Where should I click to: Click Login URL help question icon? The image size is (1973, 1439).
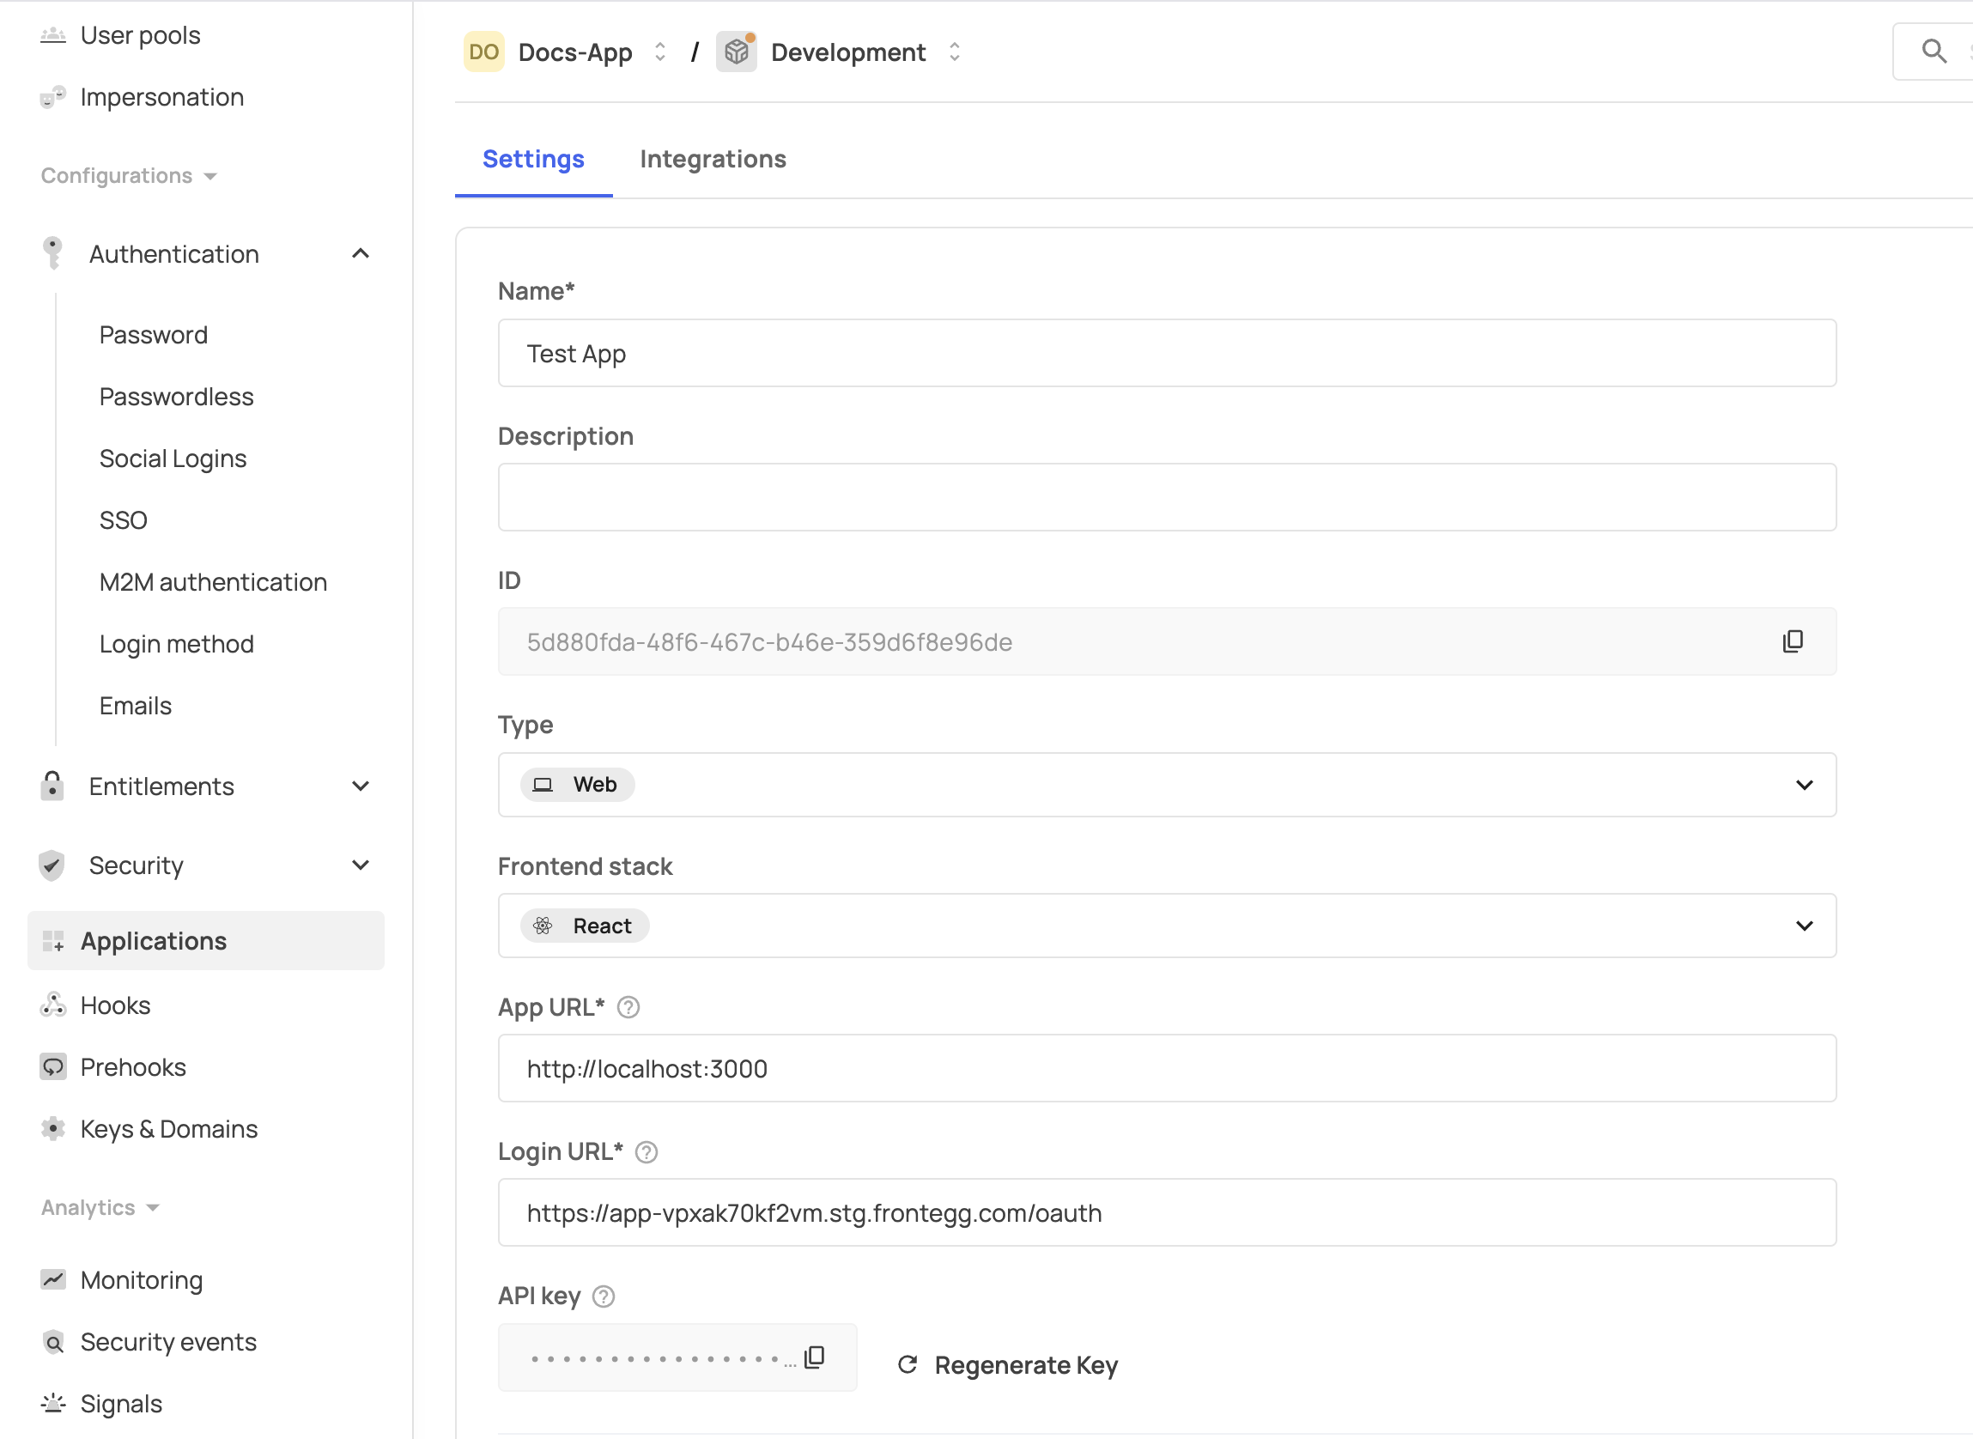coord(647,1152)
